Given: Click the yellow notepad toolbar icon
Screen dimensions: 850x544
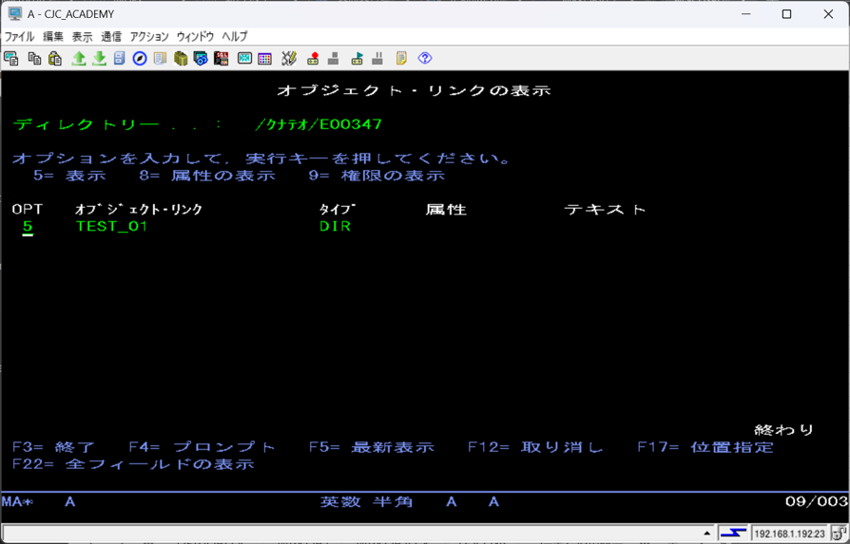Looking at the screenshot, I should [401, 59].
